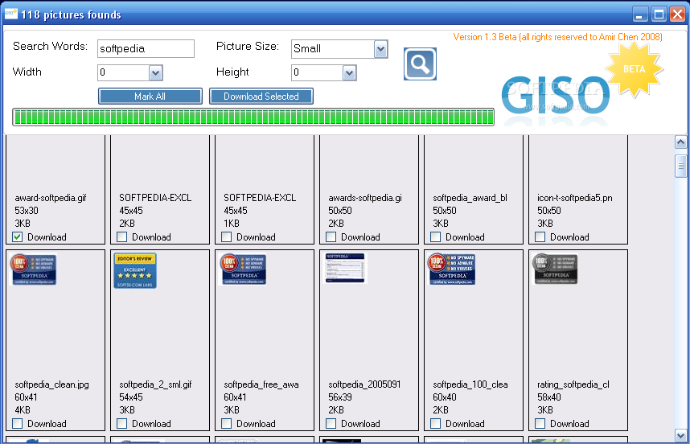Open the Picture Size dropdown
Viewport: 690px width, 444px height.
[380, 49]
